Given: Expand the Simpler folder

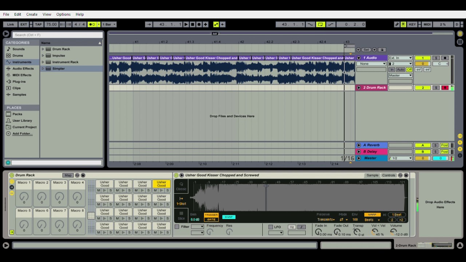Looking at the screenshot, I should coord(43,69).
